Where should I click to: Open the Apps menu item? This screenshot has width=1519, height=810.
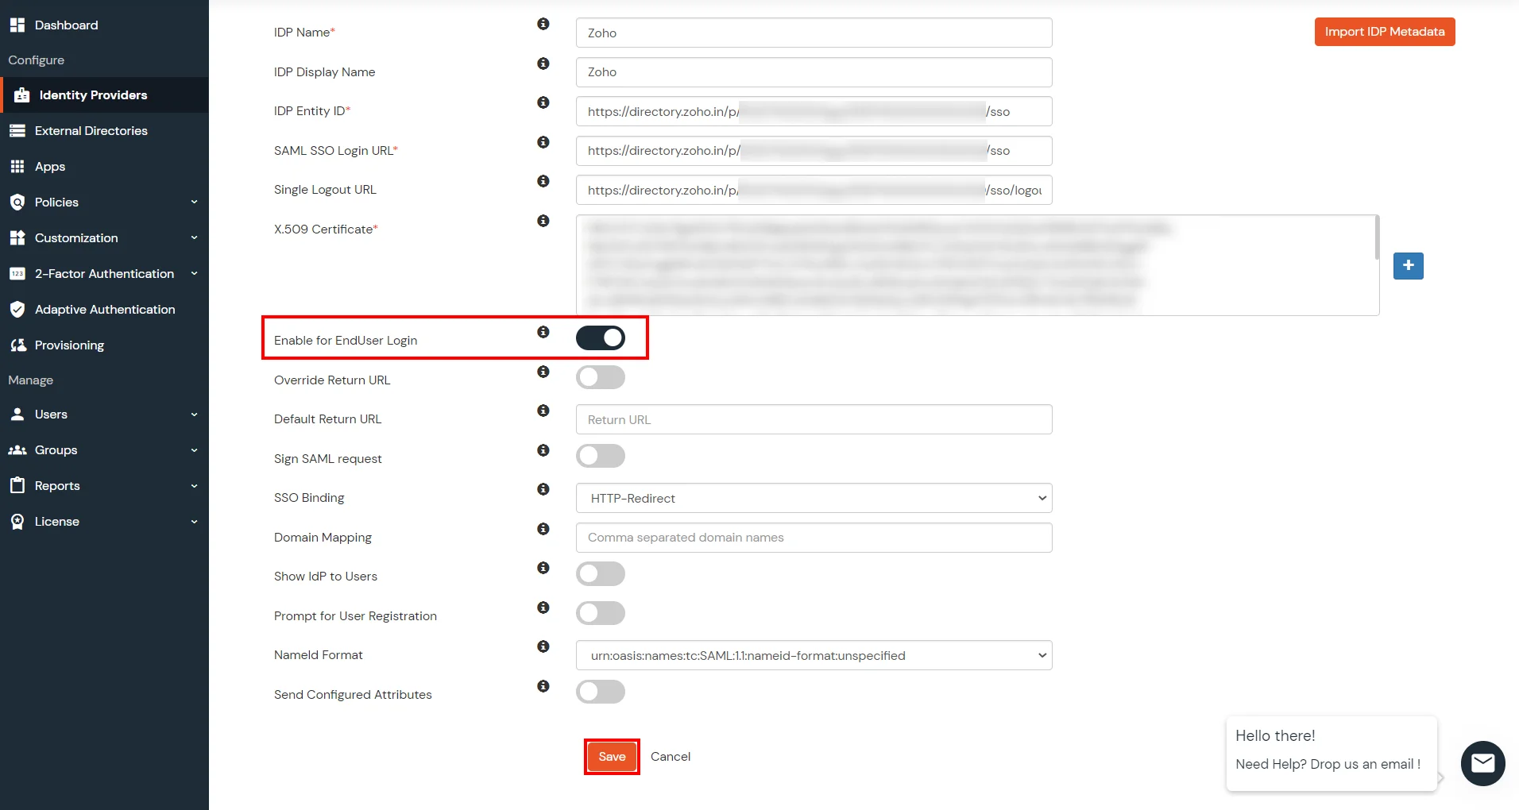(x=104, y=167)
